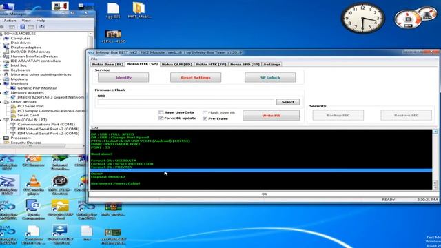Click the log vertical scrollbar
Screen dimensions: 441x248
point(435,159)
